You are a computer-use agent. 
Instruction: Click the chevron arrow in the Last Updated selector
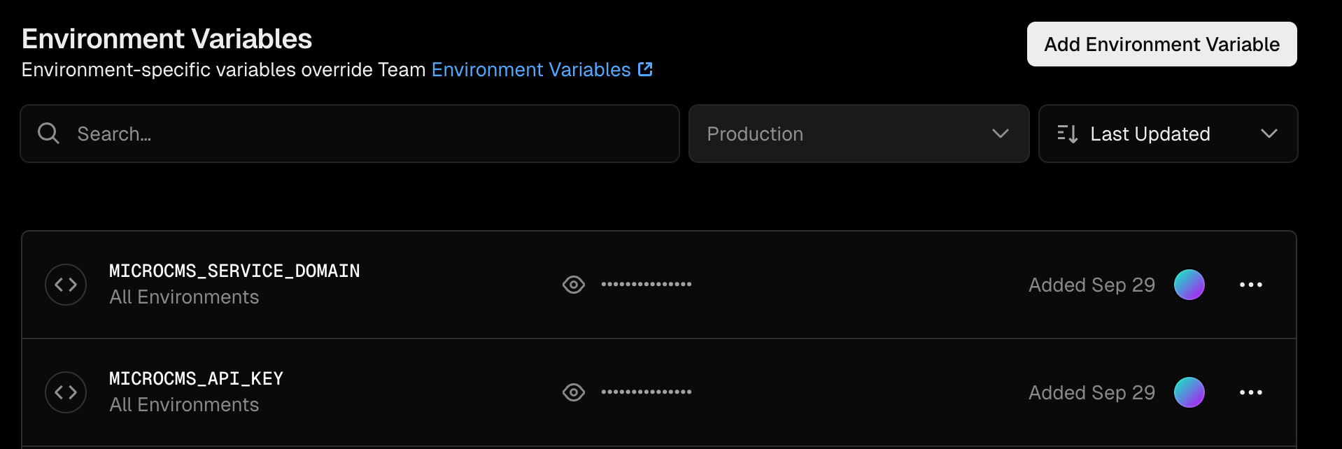(x=1269, y=134)
